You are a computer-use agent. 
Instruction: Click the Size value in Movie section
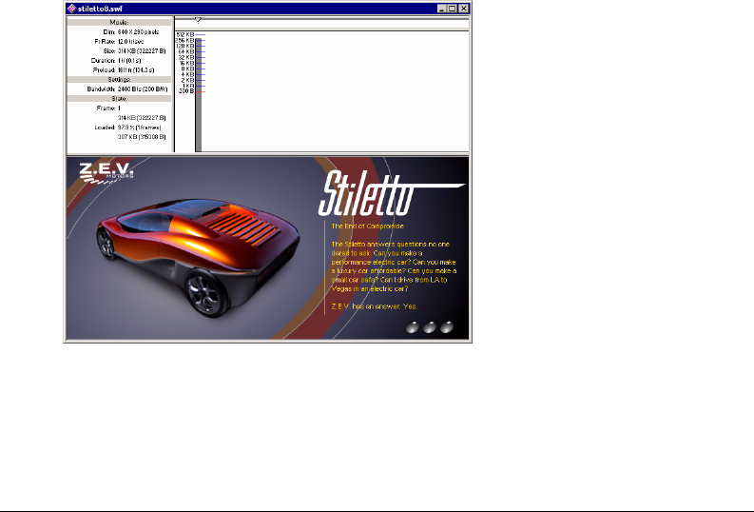click(x=142, y=51)
